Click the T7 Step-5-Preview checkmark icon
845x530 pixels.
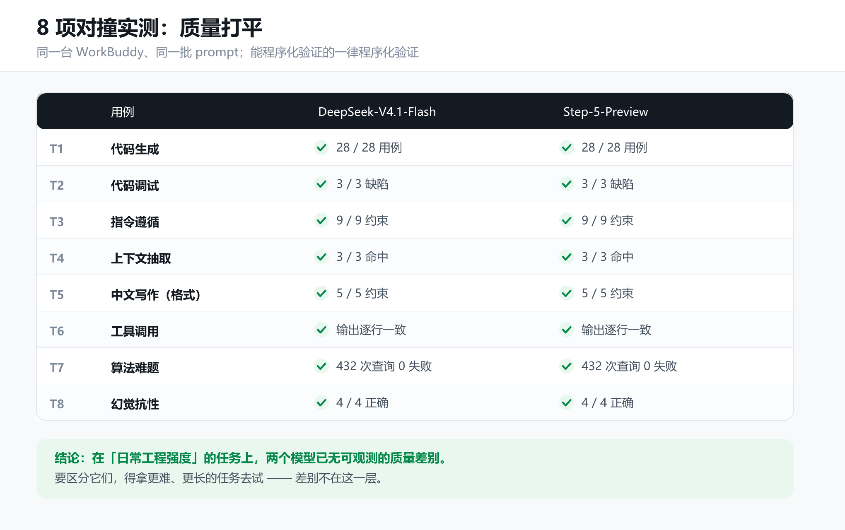coord(567,366)
